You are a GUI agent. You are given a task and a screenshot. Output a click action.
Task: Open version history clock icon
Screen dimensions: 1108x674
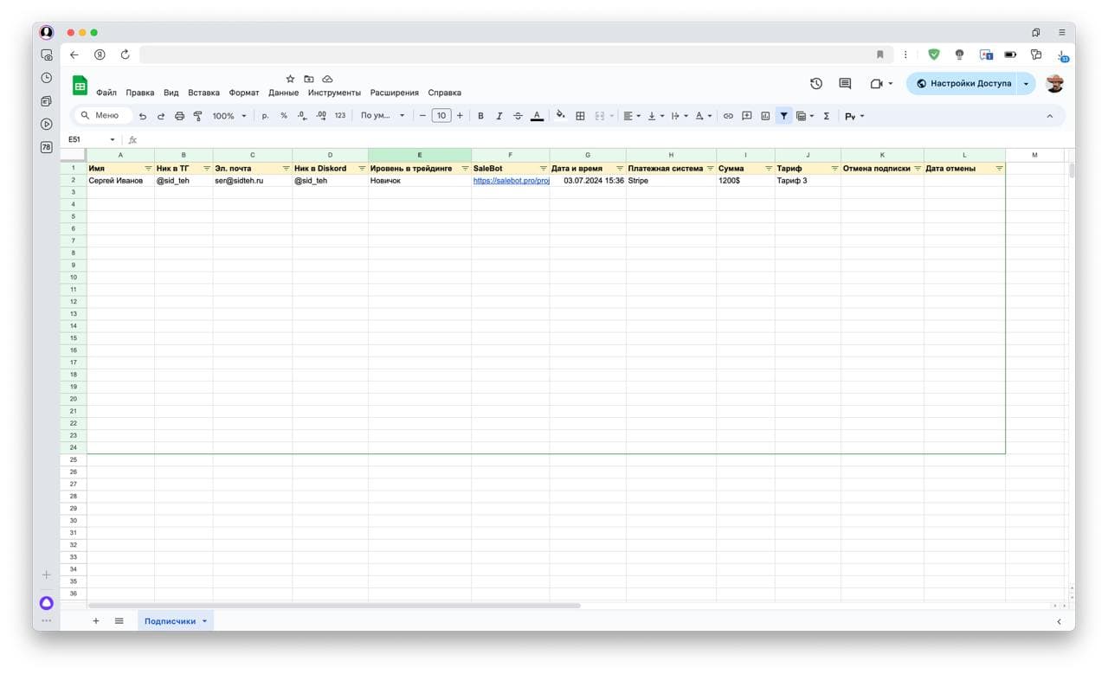tap(816, 84)
